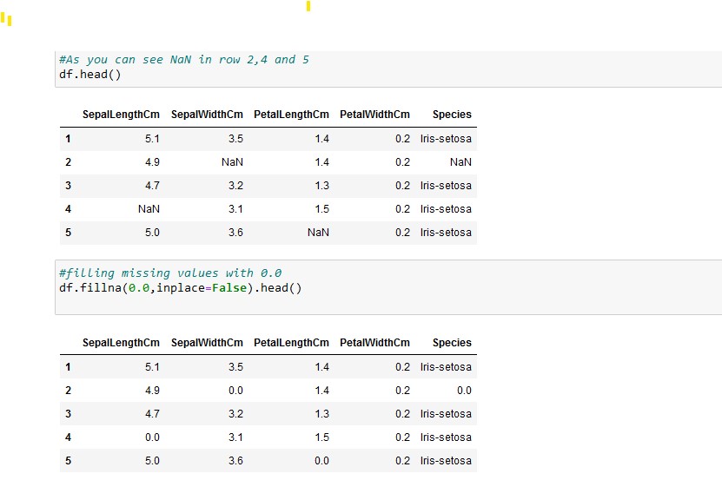Click SepalLengthCm header in the fillna output table
The height and width of the screenshot is (480, 722).
[121, 343]
